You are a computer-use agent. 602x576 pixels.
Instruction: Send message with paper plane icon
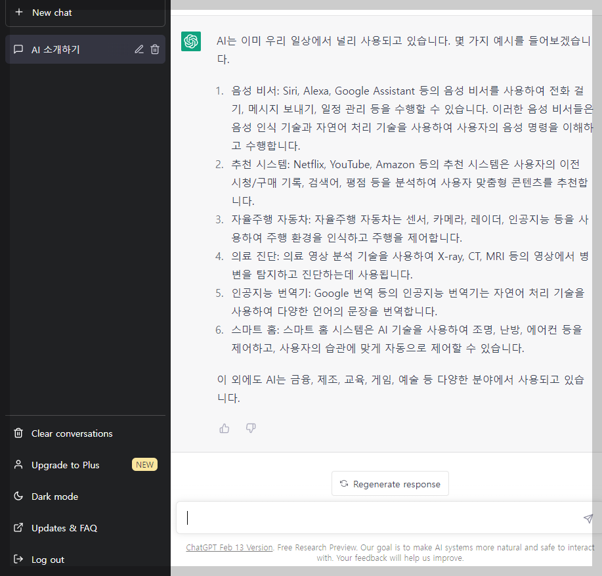pos(588,518)
